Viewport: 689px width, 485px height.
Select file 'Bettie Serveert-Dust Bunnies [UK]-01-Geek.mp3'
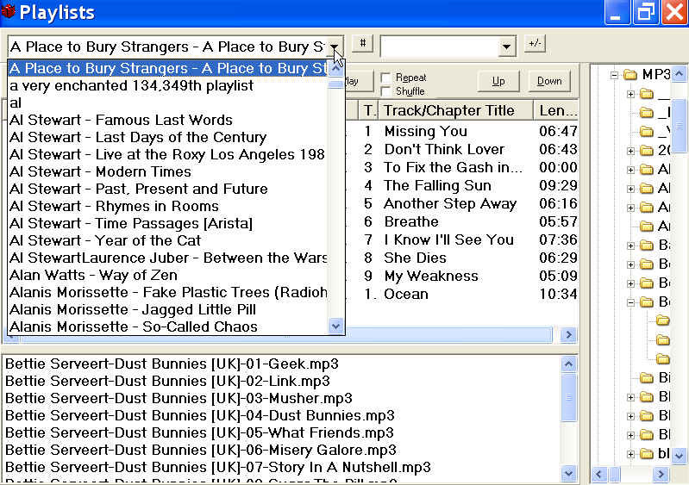tap(172, 364)
